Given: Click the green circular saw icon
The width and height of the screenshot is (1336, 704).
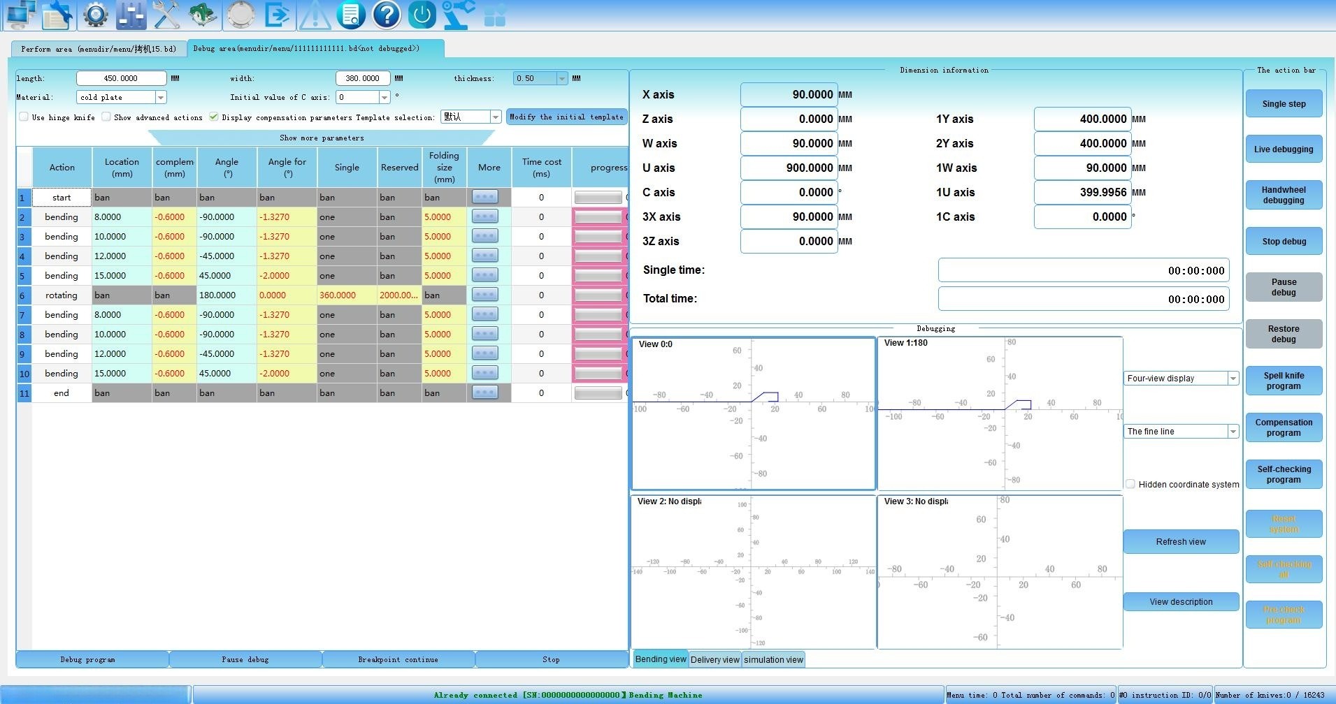Looking at the screenshot, I should click(203, 15).
